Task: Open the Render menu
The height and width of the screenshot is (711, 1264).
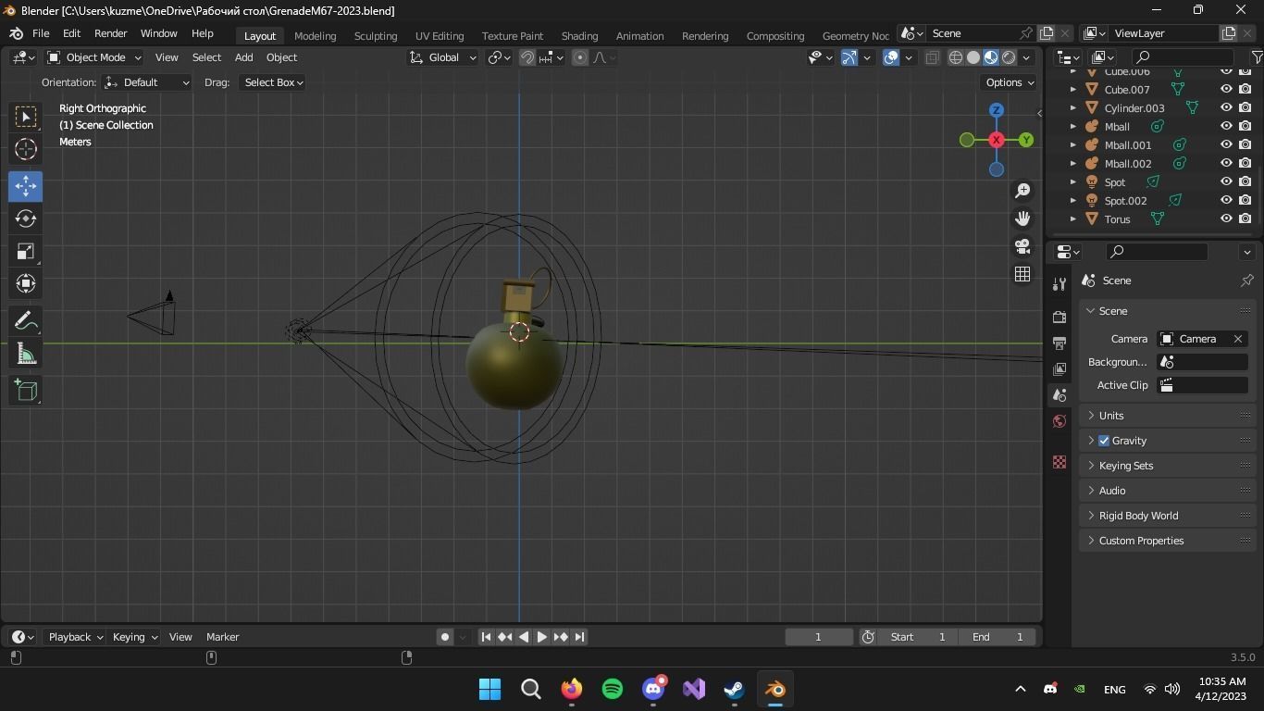Action: tap(110, 33)
